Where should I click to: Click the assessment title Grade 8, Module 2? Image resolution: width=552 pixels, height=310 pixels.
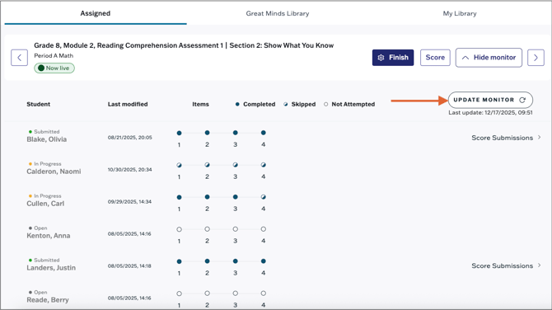click(x=184, y=45)
